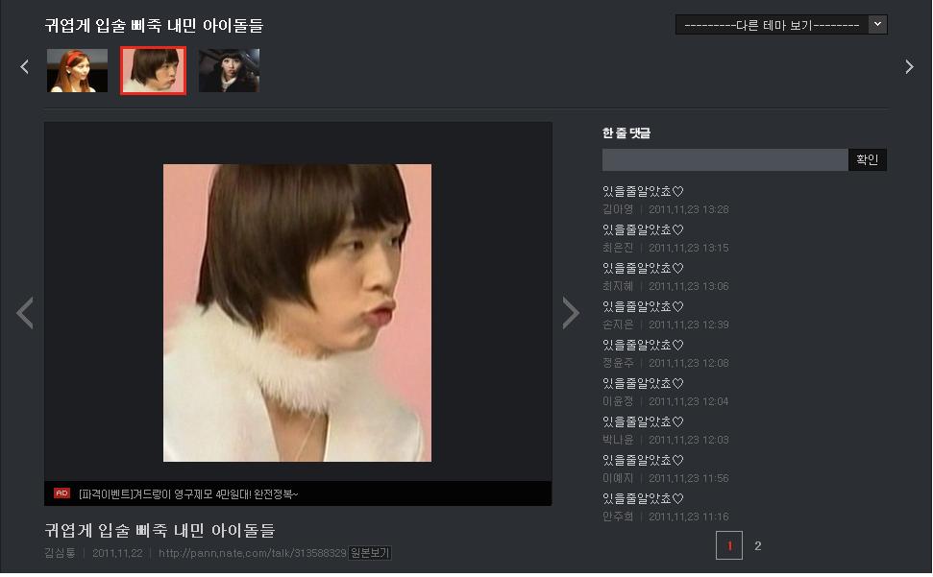Click the dropdown arrow of the theme selector
Image resolution: width=933 pixels, height=577 pixels.
click(x=877, y=25)
